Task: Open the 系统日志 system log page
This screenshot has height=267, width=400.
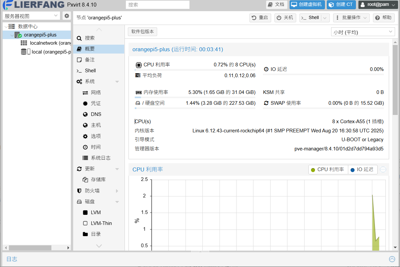Action: click(x=100, y=158)
